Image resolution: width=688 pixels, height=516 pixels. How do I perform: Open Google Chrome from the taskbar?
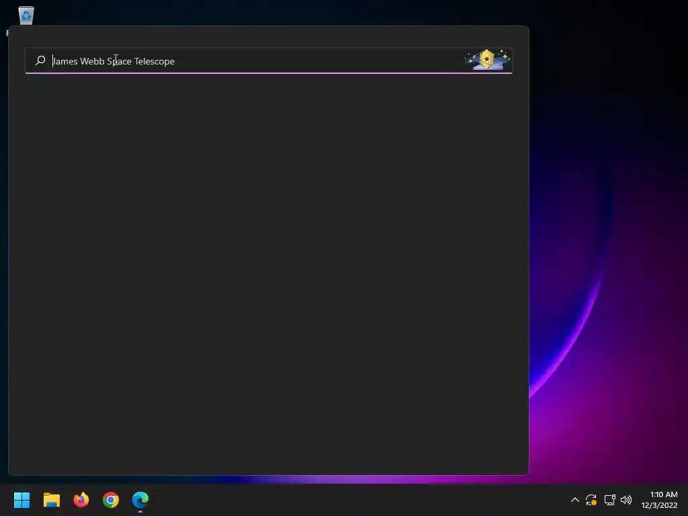point(111,500)
